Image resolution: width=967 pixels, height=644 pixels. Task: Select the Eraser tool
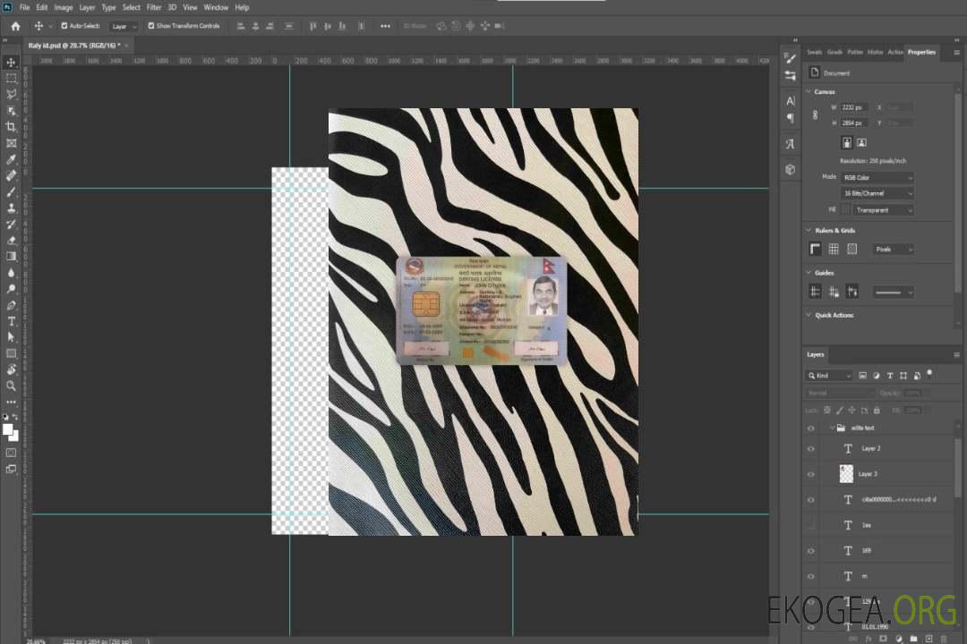pos(12,241)
